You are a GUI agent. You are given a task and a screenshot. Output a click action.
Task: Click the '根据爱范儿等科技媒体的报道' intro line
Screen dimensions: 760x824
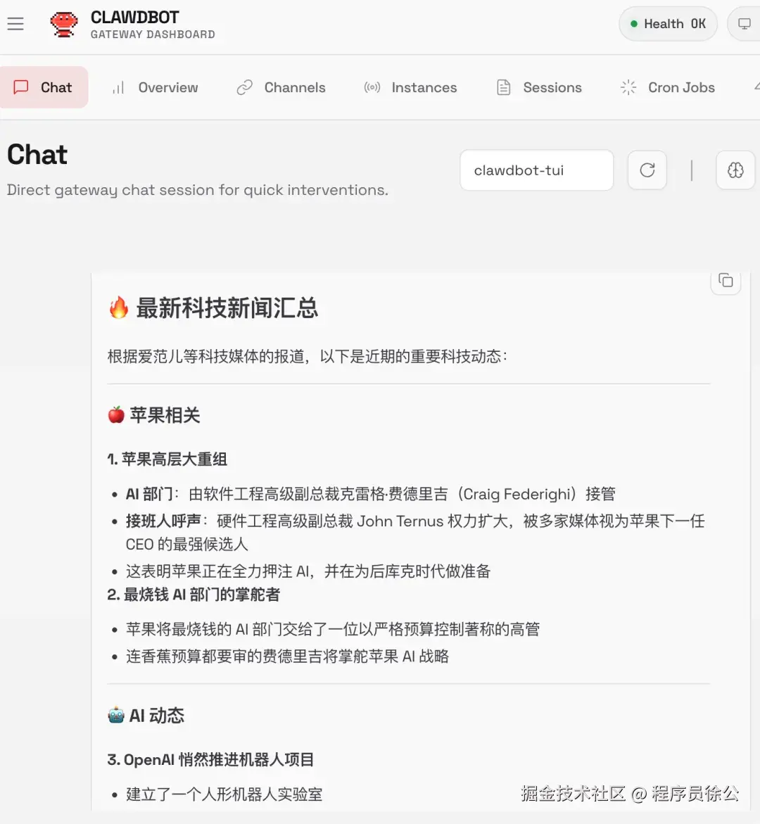(308, 356)
